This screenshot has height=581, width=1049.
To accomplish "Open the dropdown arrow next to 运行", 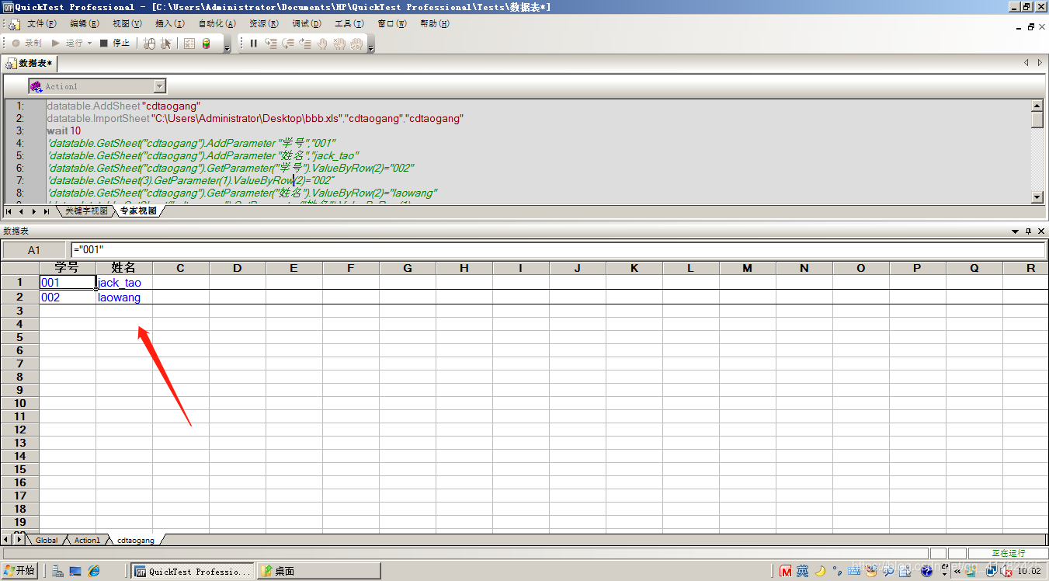I will [89, 43].
